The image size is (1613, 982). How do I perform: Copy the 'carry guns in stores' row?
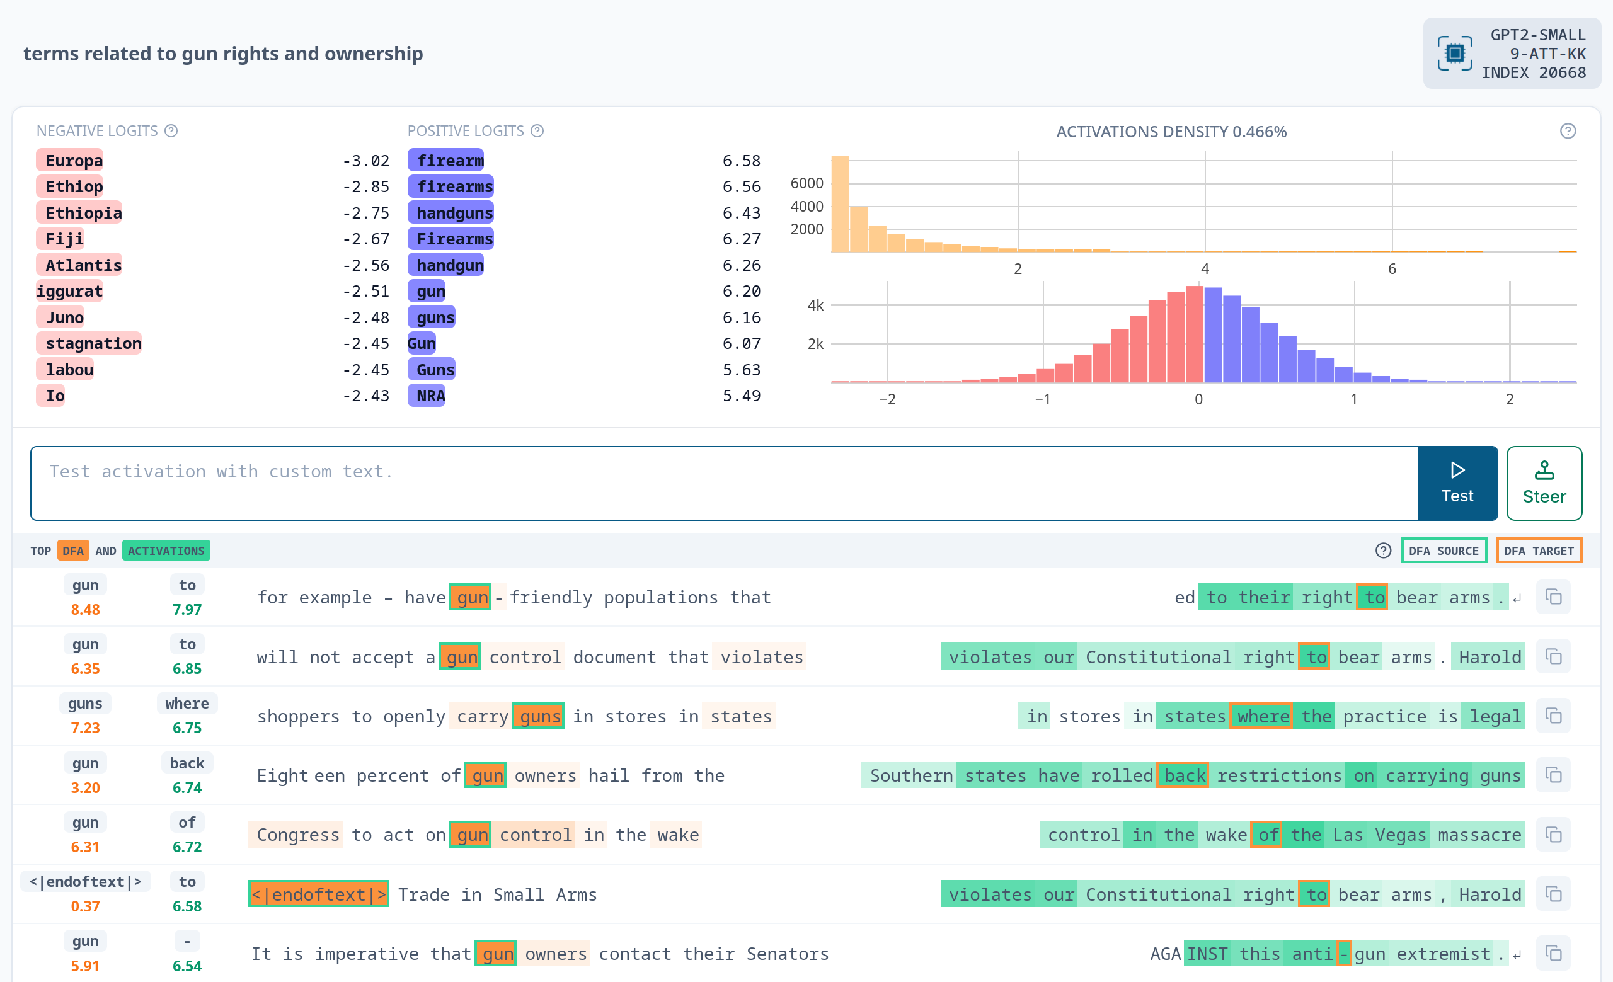[x=1553, y=716]
